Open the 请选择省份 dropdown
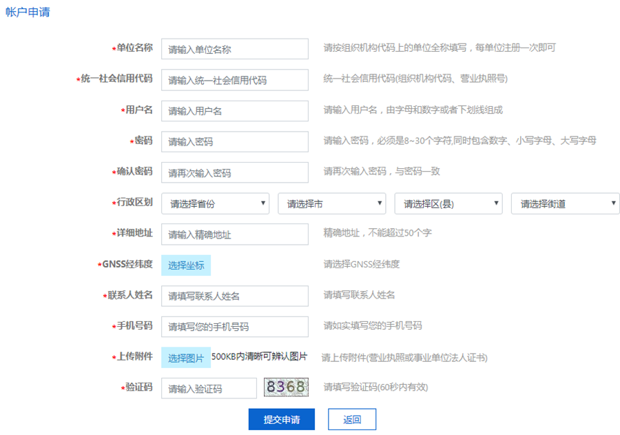The image size is (620, 435). 216,203
